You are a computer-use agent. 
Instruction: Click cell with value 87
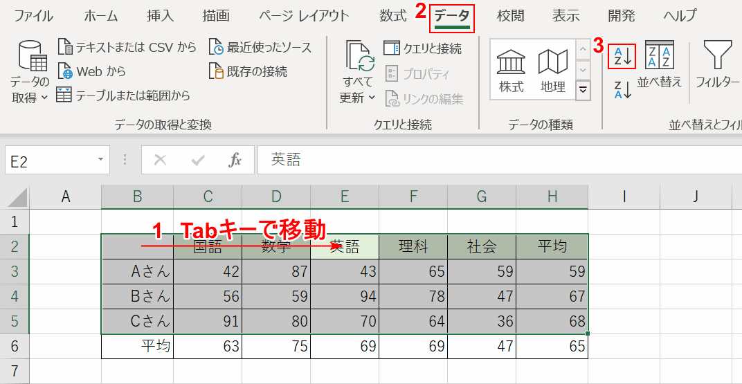tap(276, 271)
